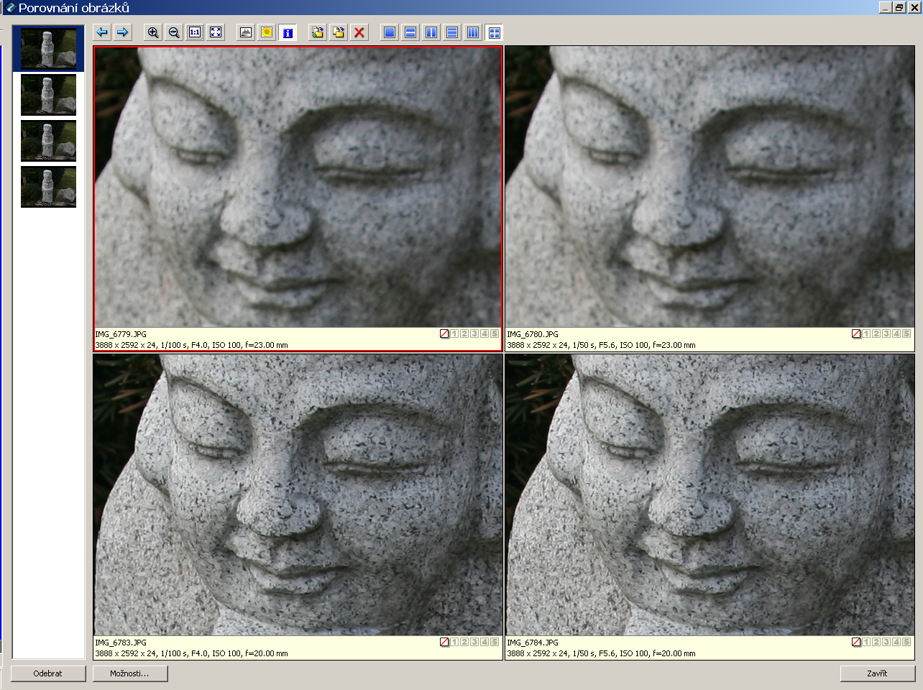This screenshot has width=923, height=690.
Task: Select the four-image grid layout
Action: 494,32
